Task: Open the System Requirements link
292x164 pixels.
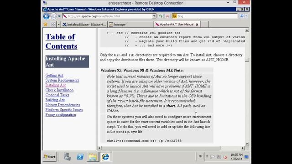Action: pyautogui.click(x=62, y=80)
